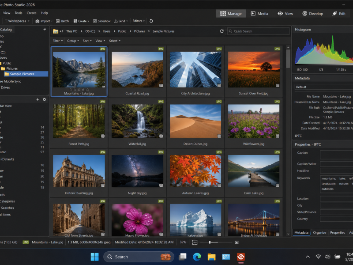Switch to the Metadata panel tab

[301, 233]
